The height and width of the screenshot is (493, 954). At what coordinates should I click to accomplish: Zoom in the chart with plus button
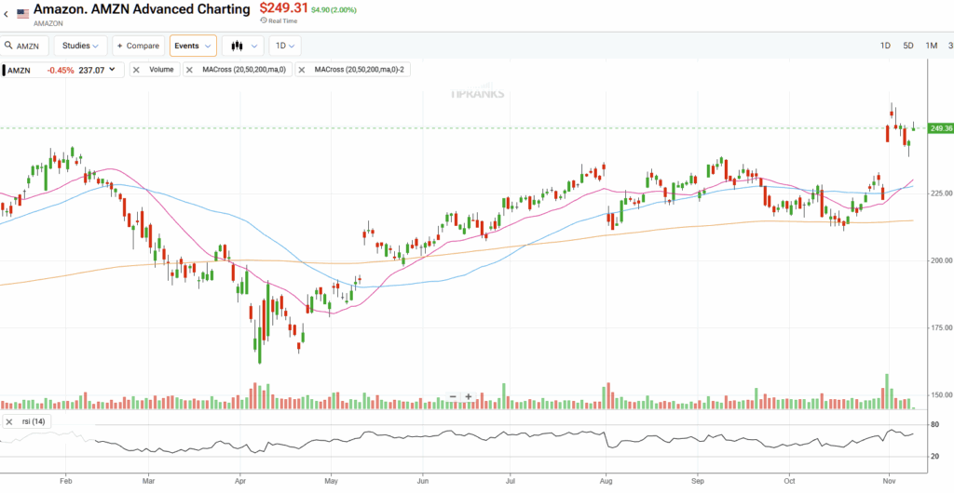click(x=469, y=396)
